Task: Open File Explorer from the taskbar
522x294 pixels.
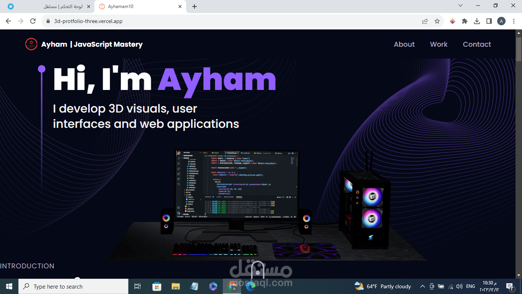Action: [175, 286]
